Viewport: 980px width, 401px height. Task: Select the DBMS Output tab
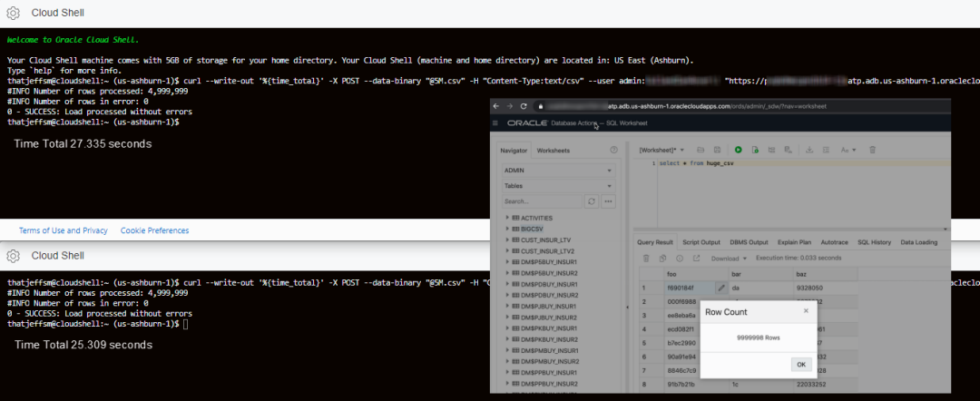point(749,242)
